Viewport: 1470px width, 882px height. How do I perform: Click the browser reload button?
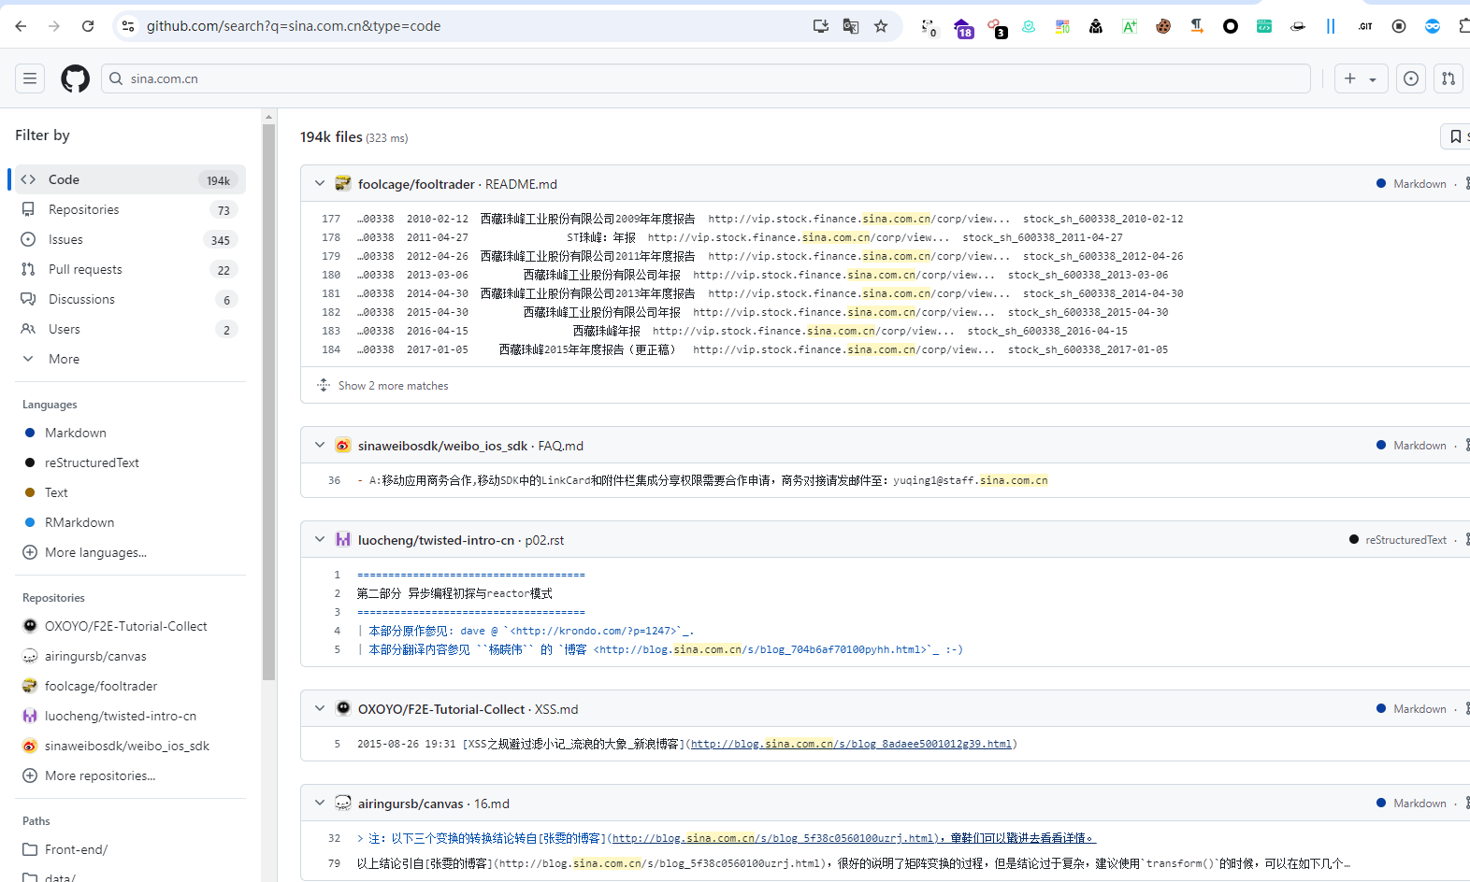point(88,26)
